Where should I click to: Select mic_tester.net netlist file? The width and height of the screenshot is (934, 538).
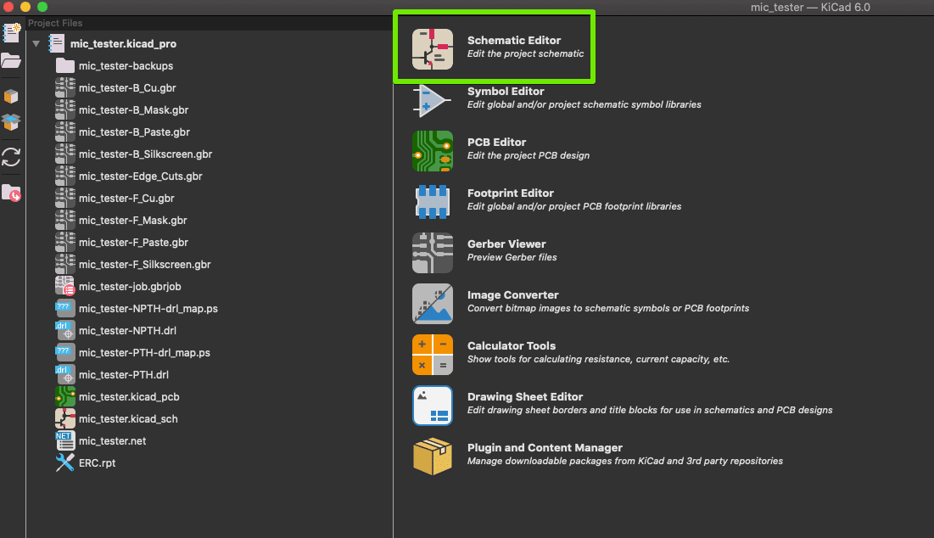[x=112, y=440]
